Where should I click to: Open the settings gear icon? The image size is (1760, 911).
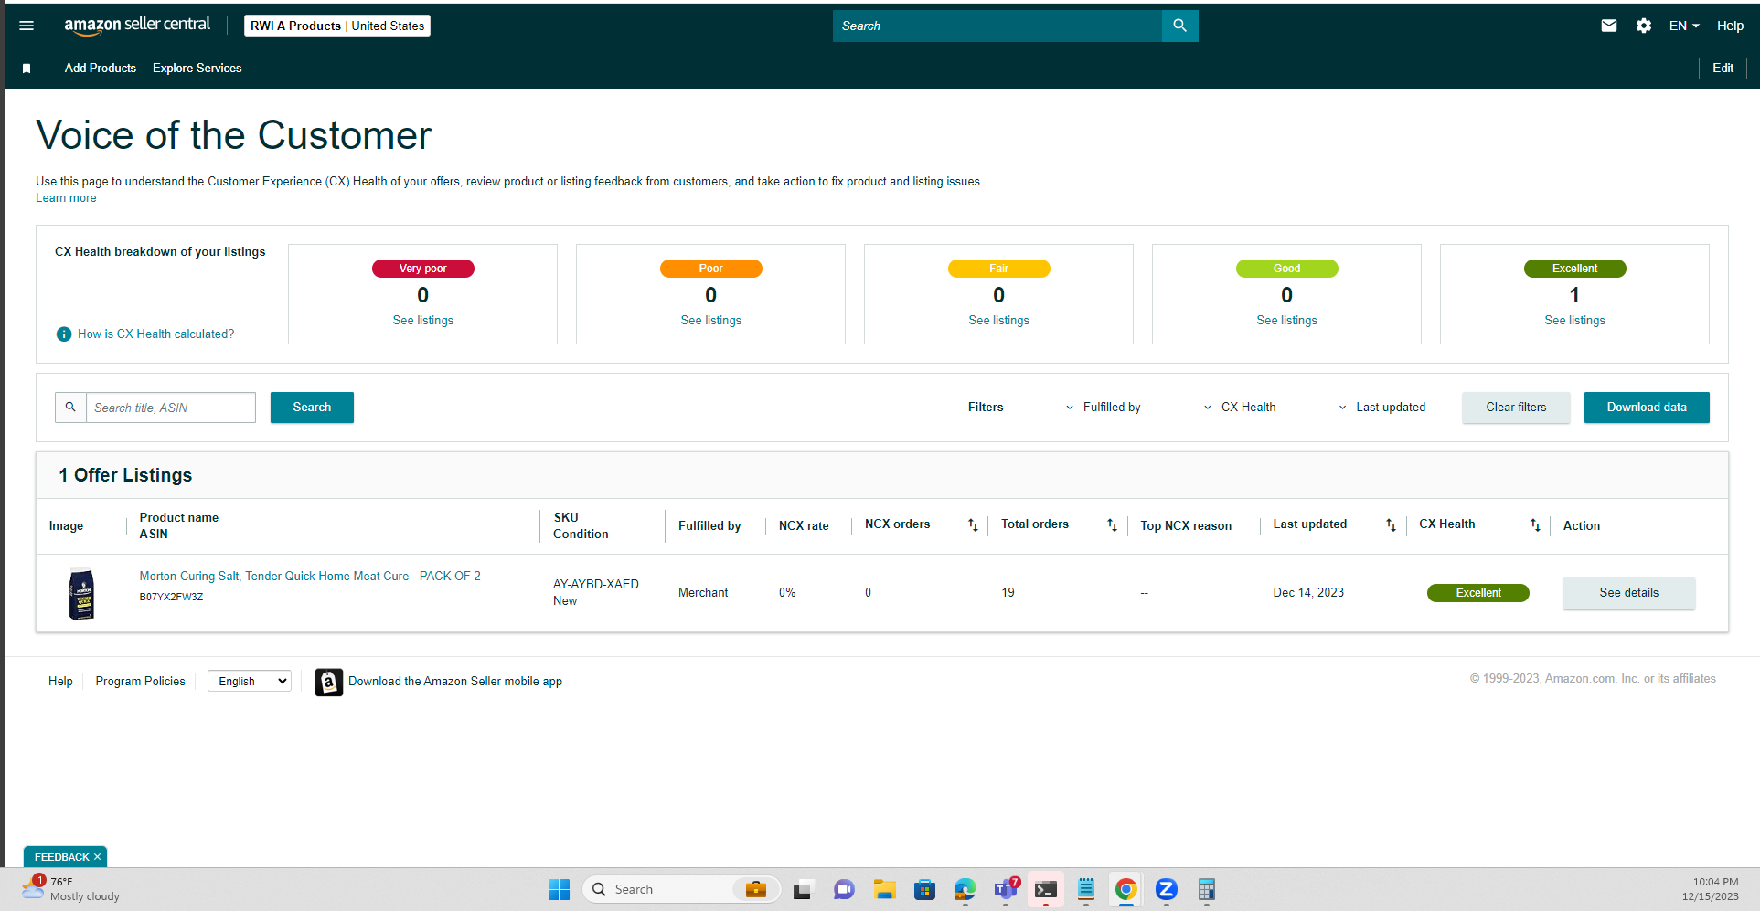(x=1644, y=26)
